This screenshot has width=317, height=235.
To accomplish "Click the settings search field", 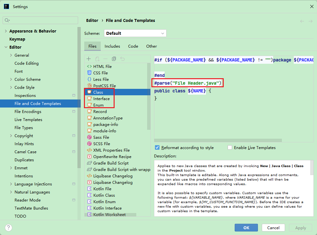I will [40, 20].
